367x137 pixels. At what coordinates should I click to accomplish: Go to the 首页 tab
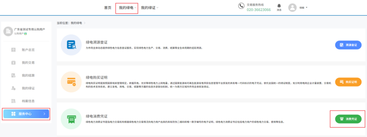108,8
